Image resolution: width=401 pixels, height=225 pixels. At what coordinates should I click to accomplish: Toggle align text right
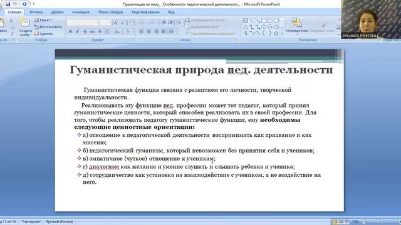point(156,32)
